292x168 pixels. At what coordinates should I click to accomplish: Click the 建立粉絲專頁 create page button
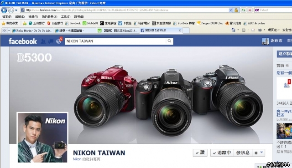click(284, 54)
